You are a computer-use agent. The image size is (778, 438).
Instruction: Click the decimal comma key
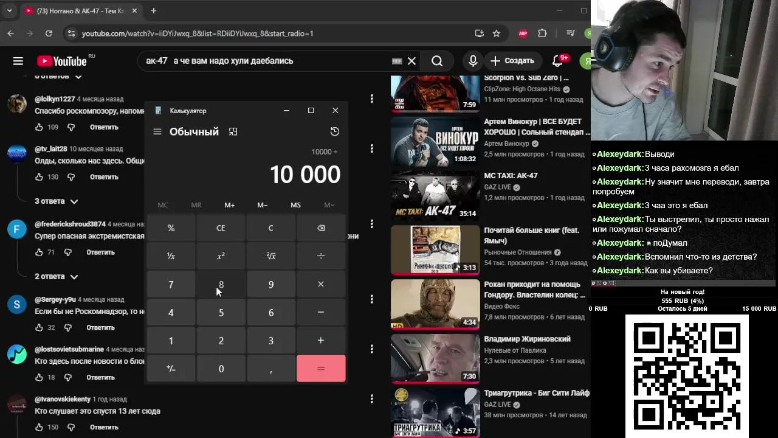271,369
